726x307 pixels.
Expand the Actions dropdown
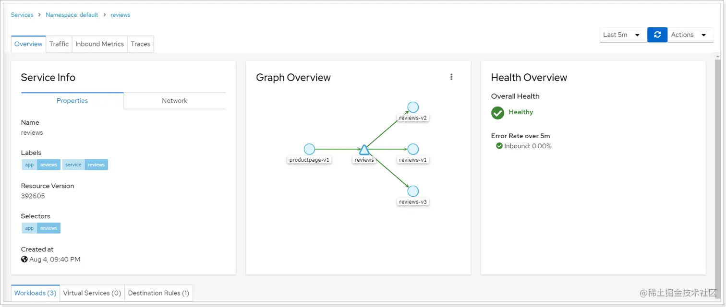(x=690, y=35)
